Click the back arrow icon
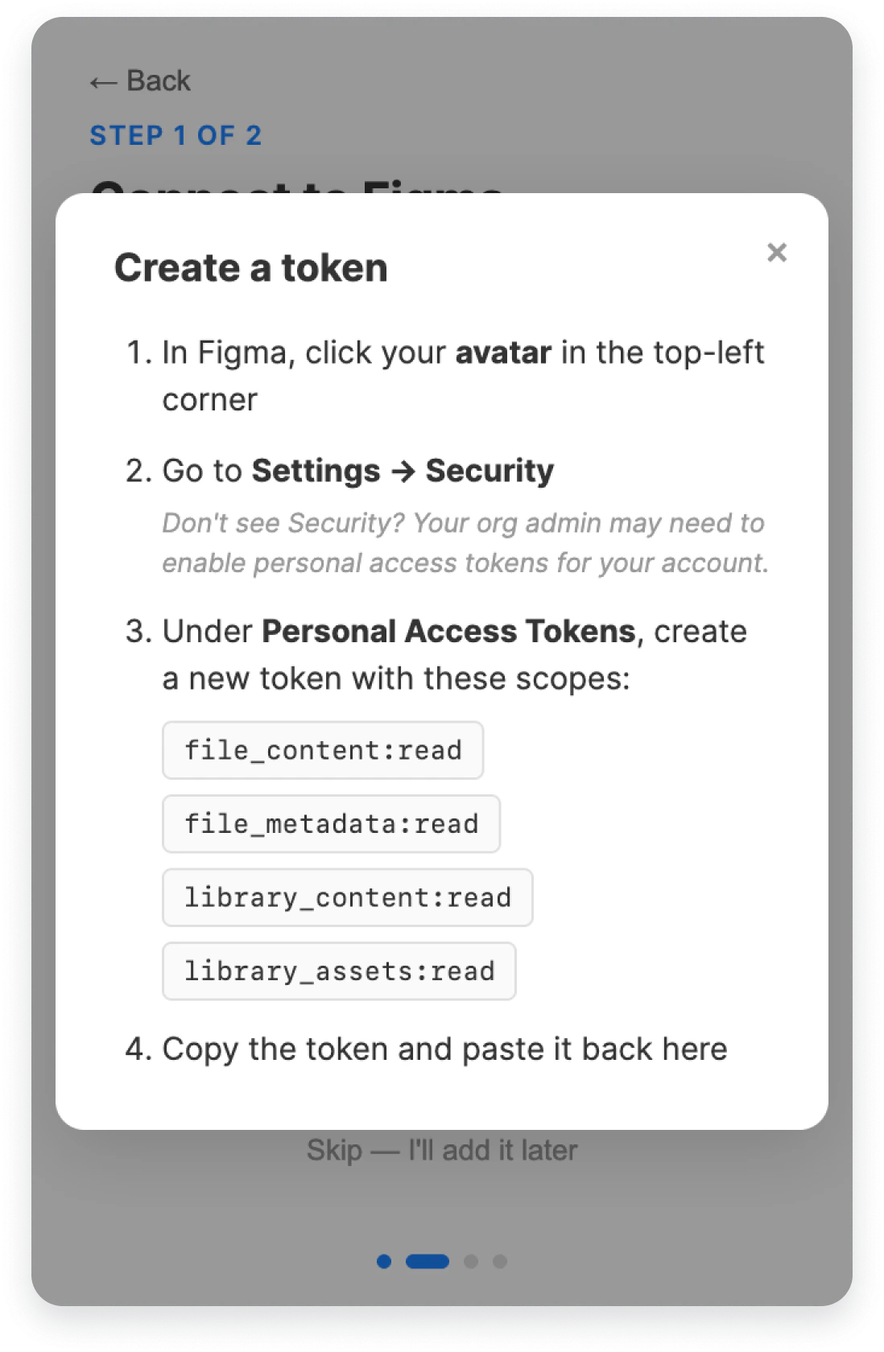The height and width of the screenshot is (1352, 884). [x=102, y=80]
